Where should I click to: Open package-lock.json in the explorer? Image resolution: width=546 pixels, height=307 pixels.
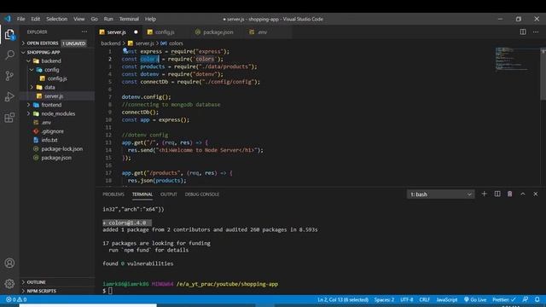click(x=62, y=148)
